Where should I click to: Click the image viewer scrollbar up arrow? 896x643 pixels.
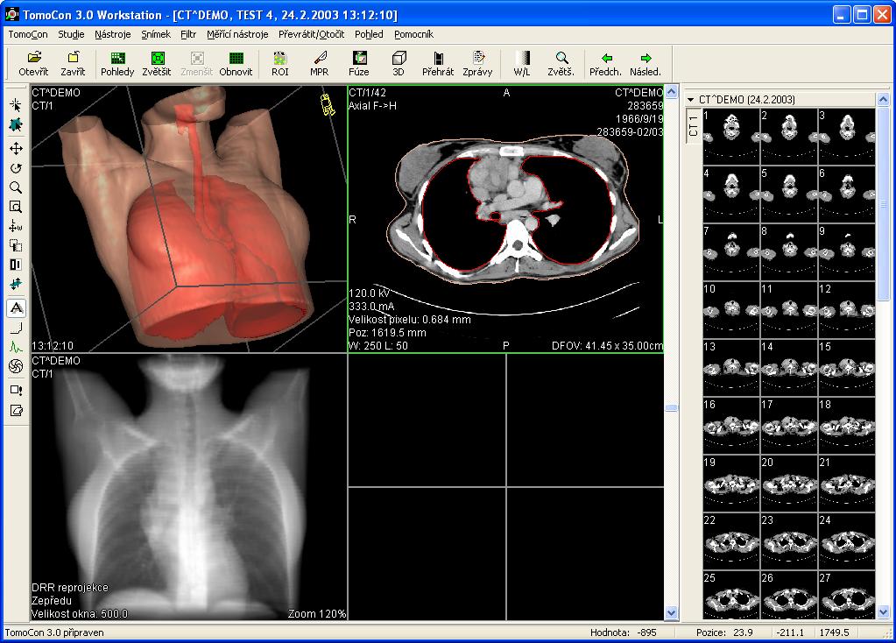click(x=672, y=91)
